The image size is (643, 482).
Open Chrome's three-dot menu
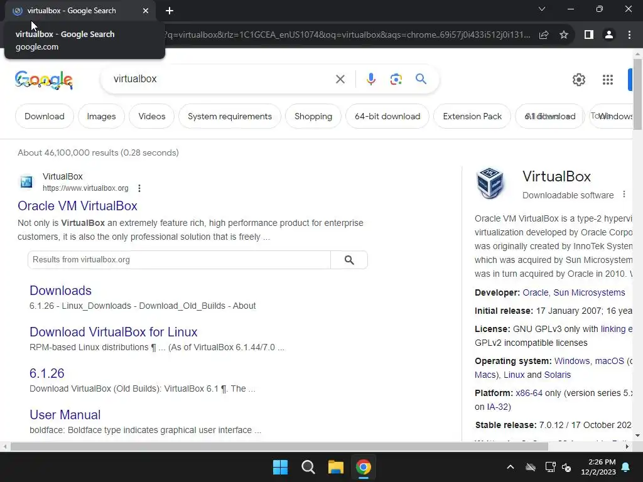point(629,35)
